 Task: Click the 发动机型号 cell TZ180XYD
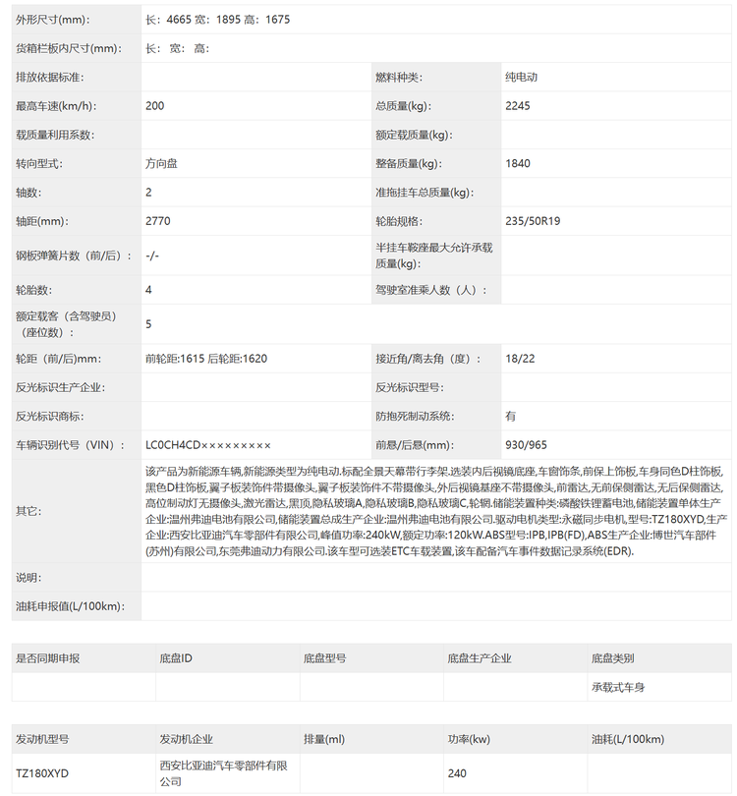pyautogui.click(x=42, y=773)
